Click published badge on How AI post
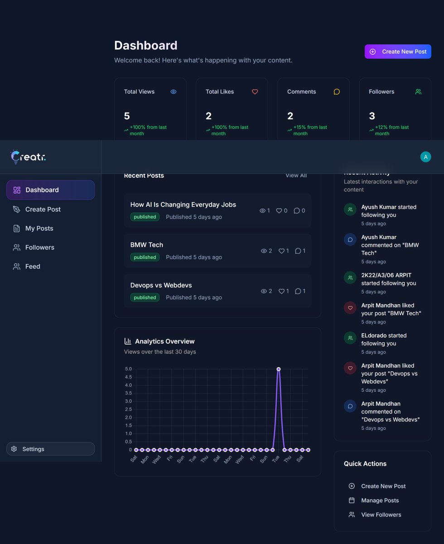 pos(145,217)
